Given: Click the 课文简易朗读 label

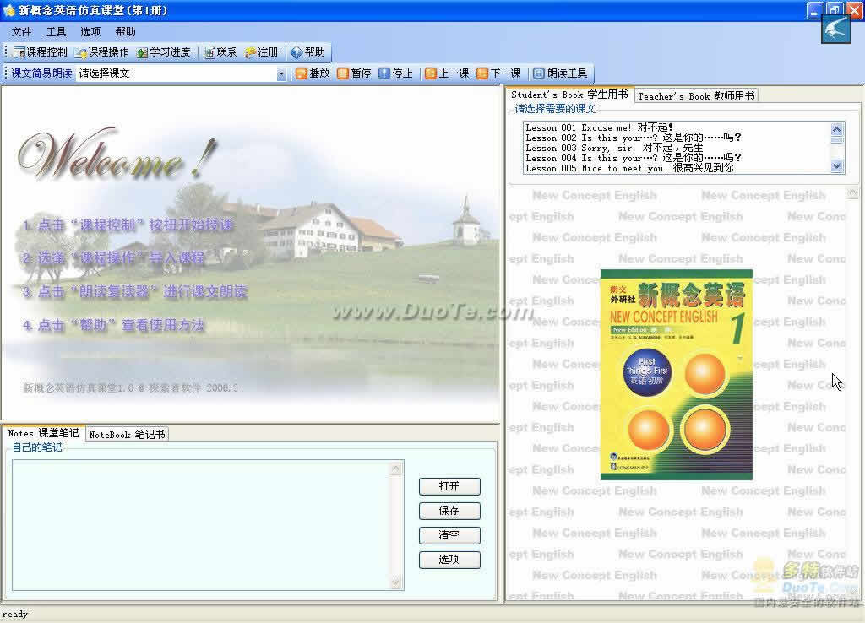Looking at the screenshot, I should 42,73.
